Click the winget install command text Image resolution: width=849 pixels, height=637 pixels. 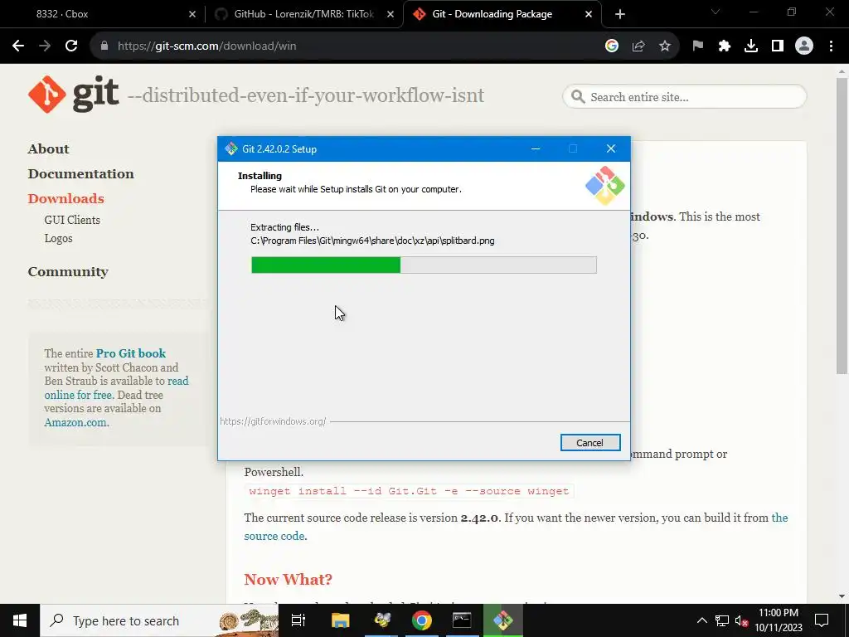(409, 491)
